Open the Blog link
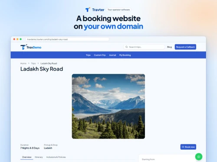Viewport: 217px width, 162px height. tap(169, 47)
